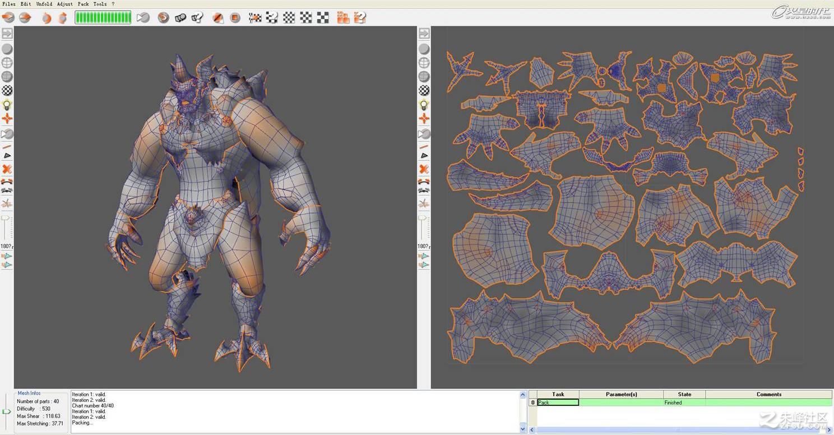
Task: Select the triangle face tool in UV sidebar
Action: click(424, 156)
